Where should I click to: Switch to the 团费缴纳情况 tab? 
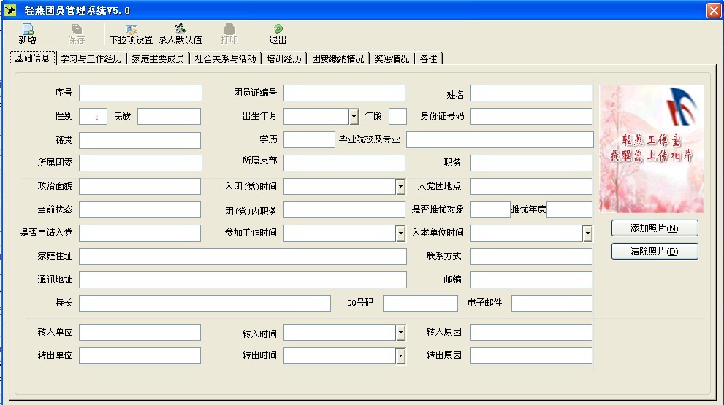click(x=338, y=58)
